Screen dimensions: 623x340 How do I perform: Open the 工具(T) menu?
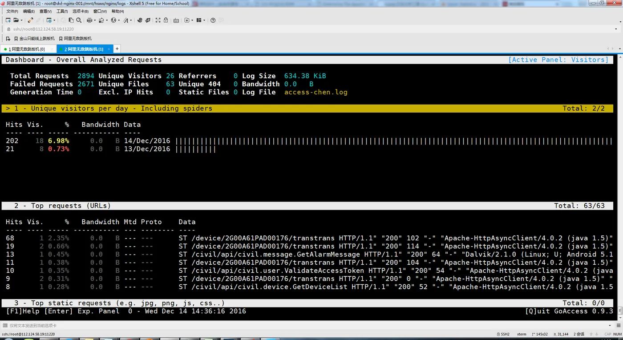point(62,11)
